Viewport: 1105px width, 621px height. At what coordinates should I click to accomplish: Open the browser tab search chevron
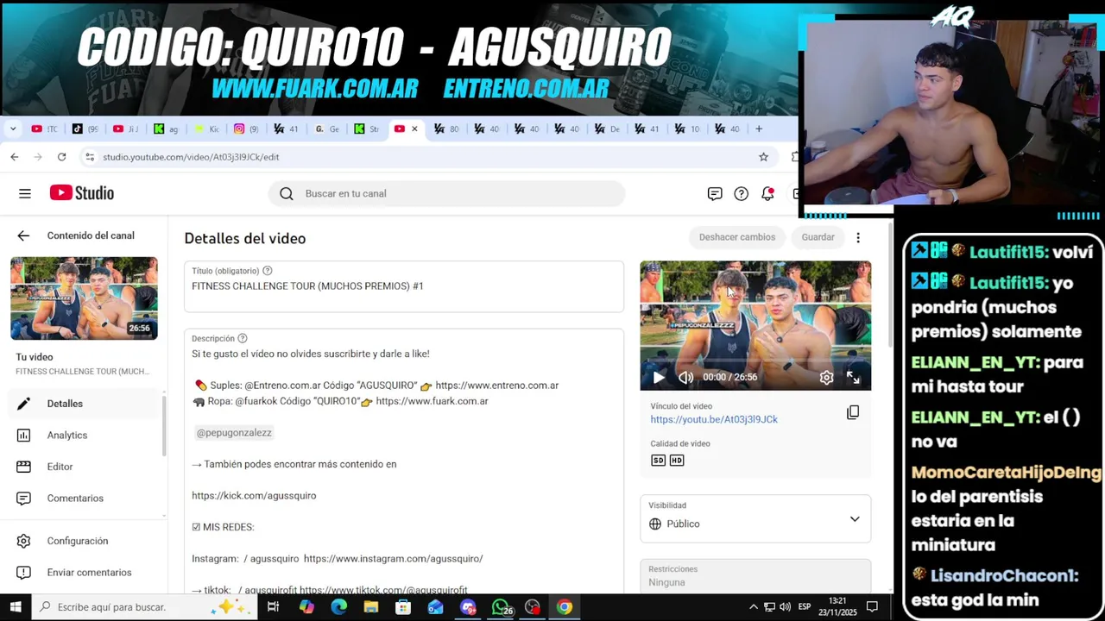(13, 129)
